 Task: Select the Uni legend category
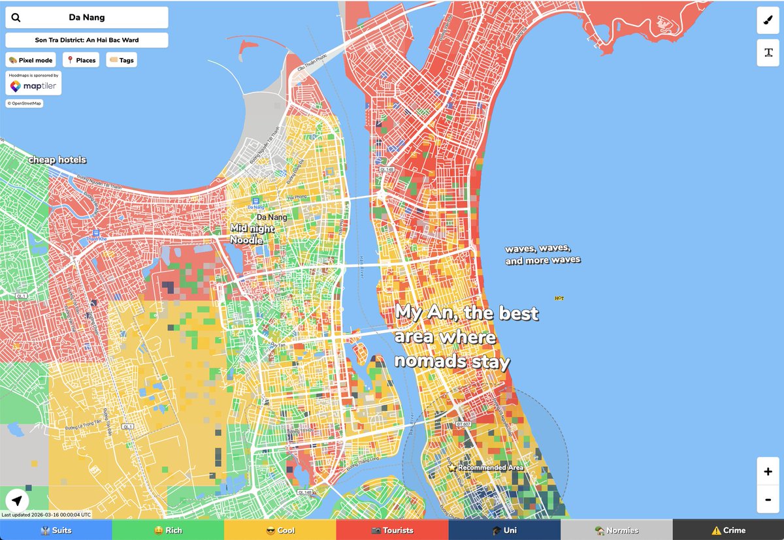click(x=504, y=530)
